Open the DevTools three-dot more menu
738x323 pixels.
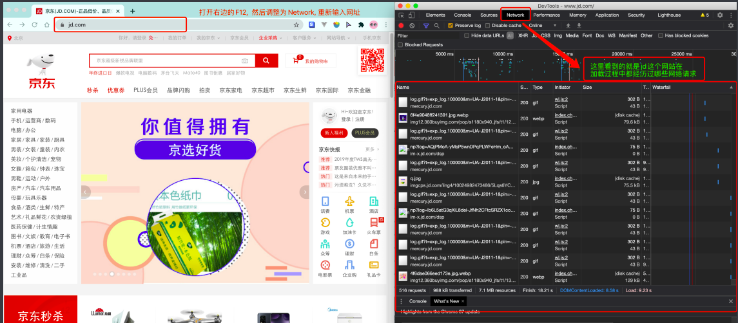pos(732,15)
